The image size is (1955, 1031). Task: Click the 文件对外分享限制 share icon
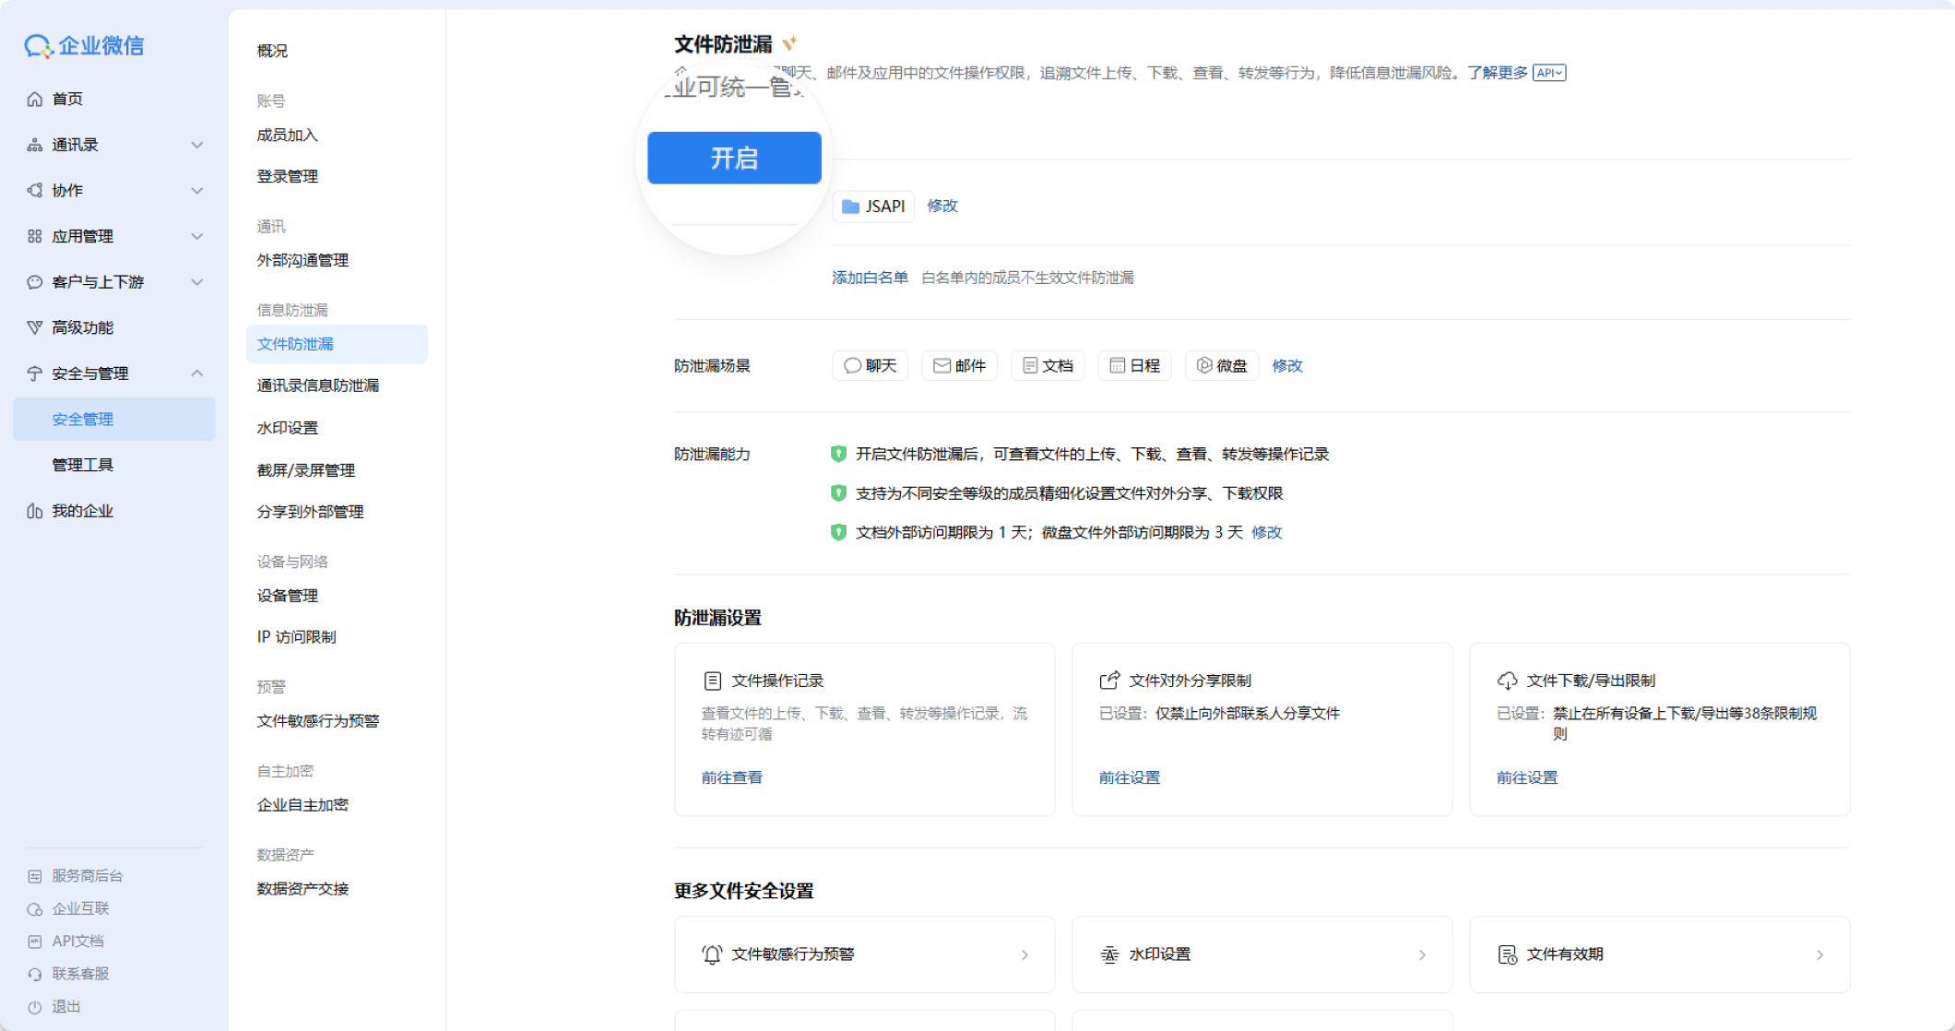[1109, 681]
